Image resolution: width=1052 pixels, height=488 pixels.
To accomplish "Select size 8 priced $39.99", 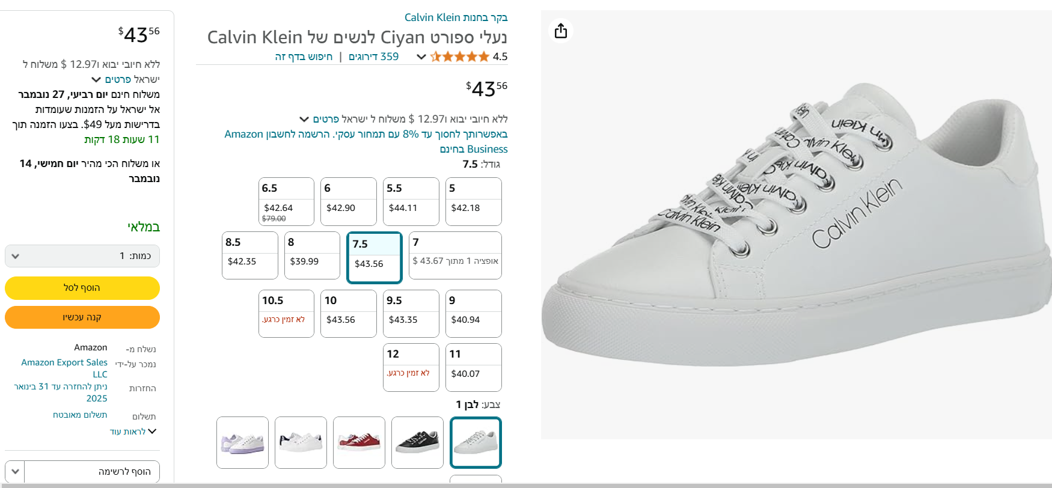I will point(312,255).
